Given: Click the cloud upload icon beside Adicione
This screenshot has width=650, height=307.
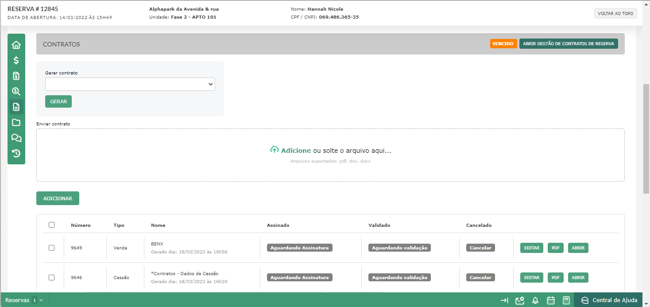Looking at the screenshot, I should point(274,150).
